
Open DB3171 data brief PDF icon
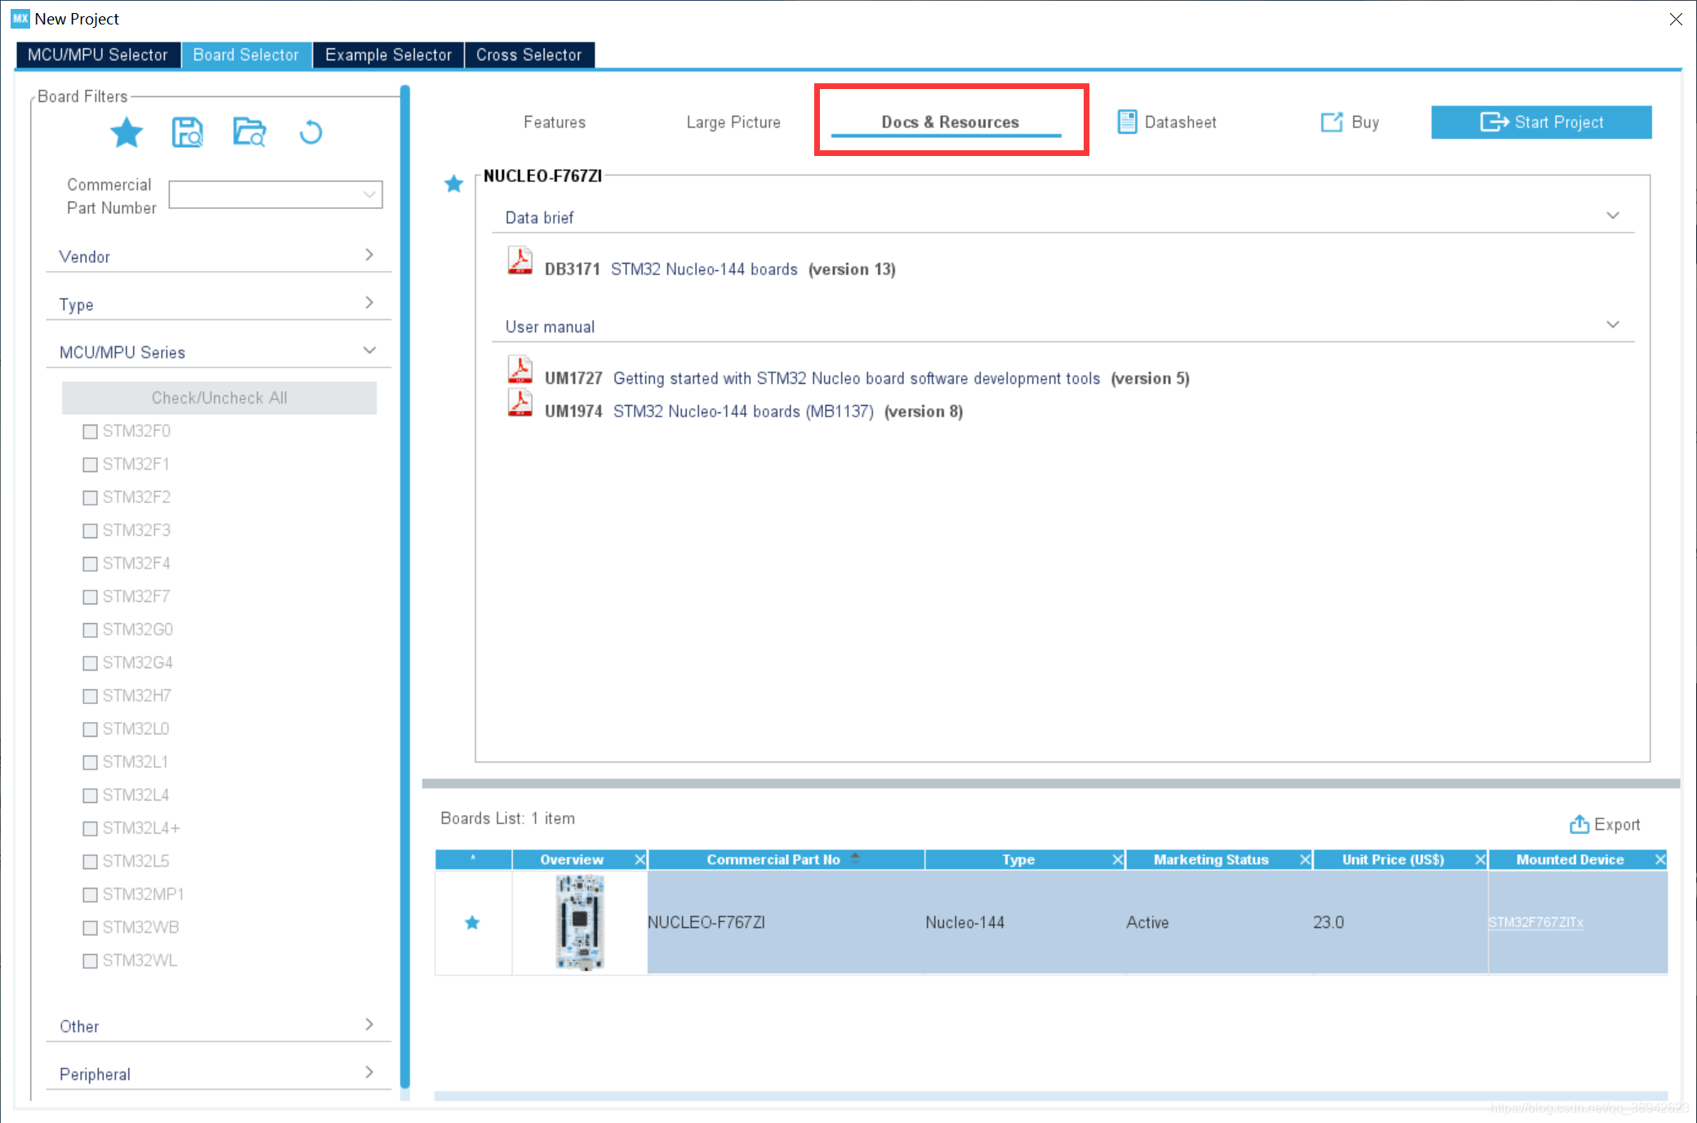[519, 261]
